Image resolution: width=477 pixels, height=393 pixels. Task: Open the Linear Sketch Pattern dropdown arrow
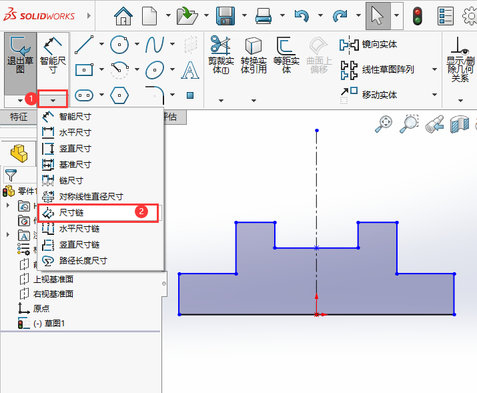click(434, 69)
